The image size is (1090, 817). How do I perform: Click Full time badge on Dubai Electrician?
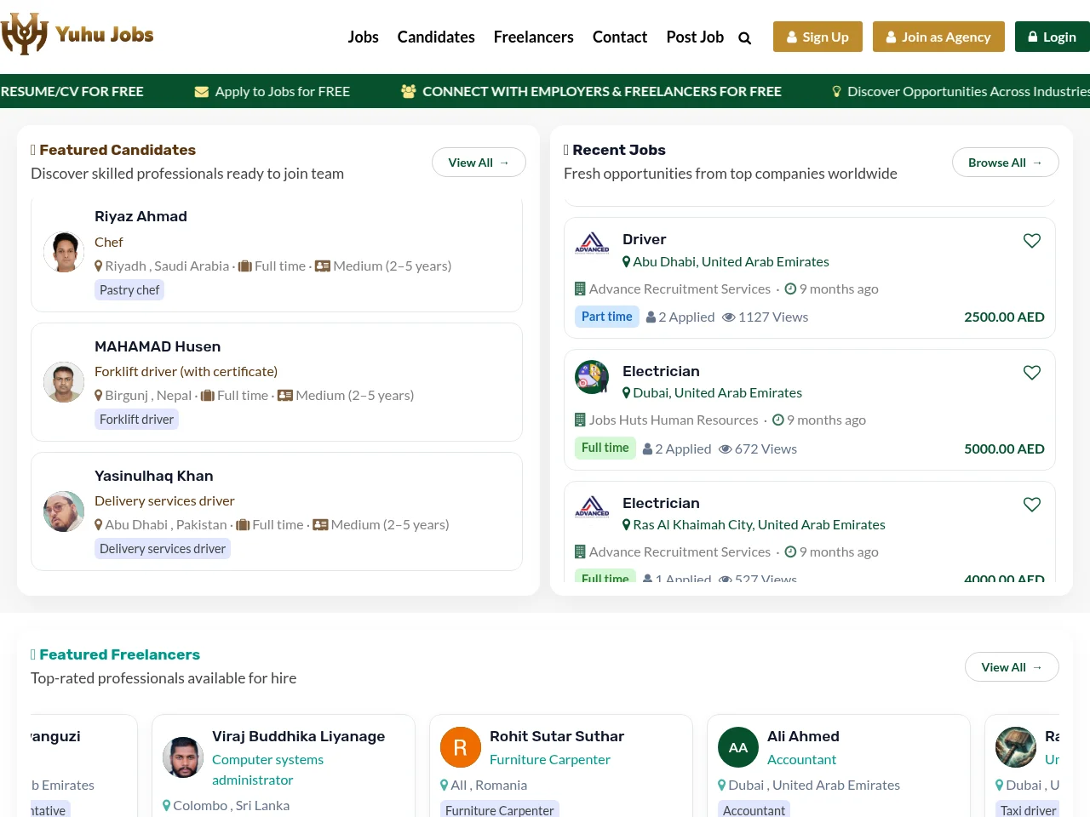click(x=605, y=448)
